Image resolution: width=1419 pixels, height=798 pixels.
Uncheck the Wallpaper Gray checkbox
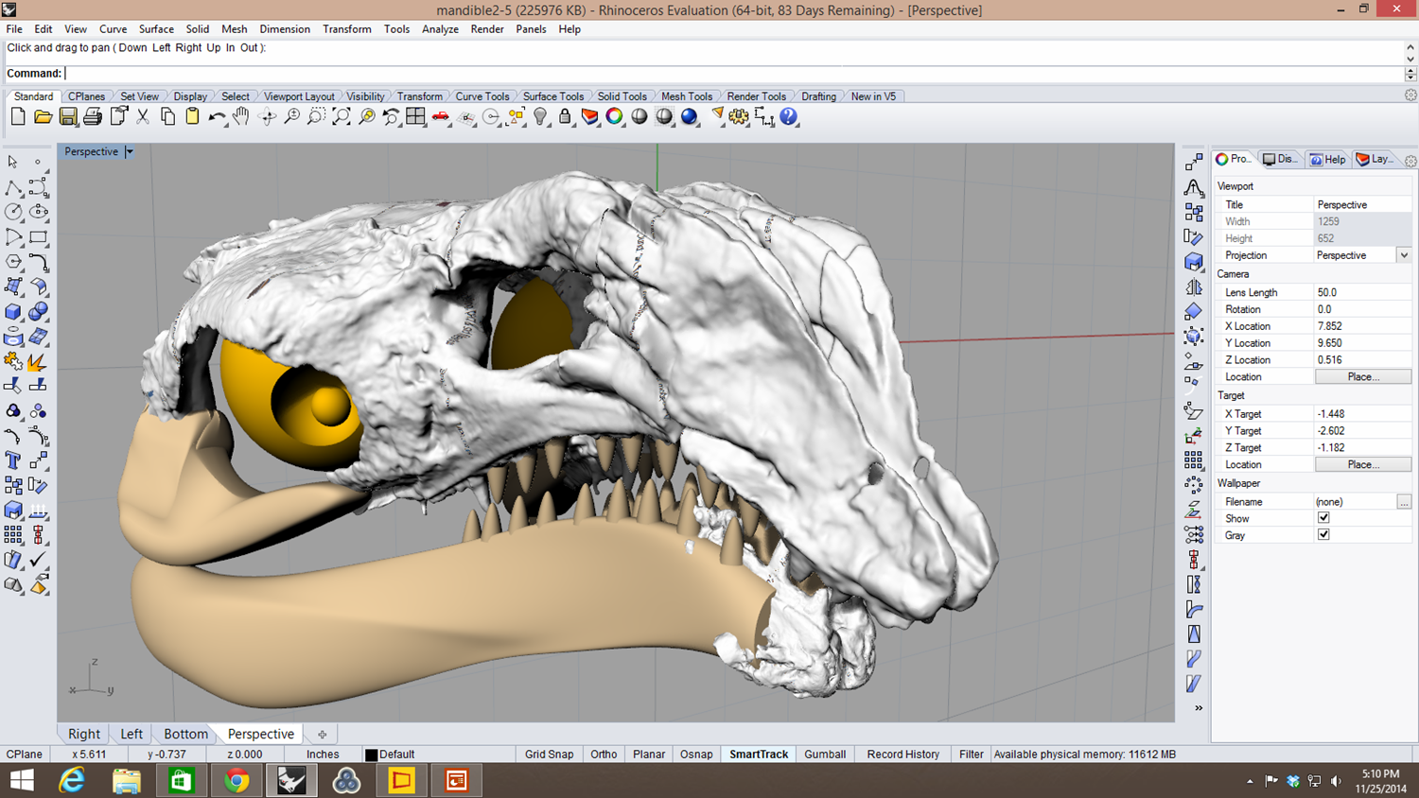click(x=1323, y=535)
